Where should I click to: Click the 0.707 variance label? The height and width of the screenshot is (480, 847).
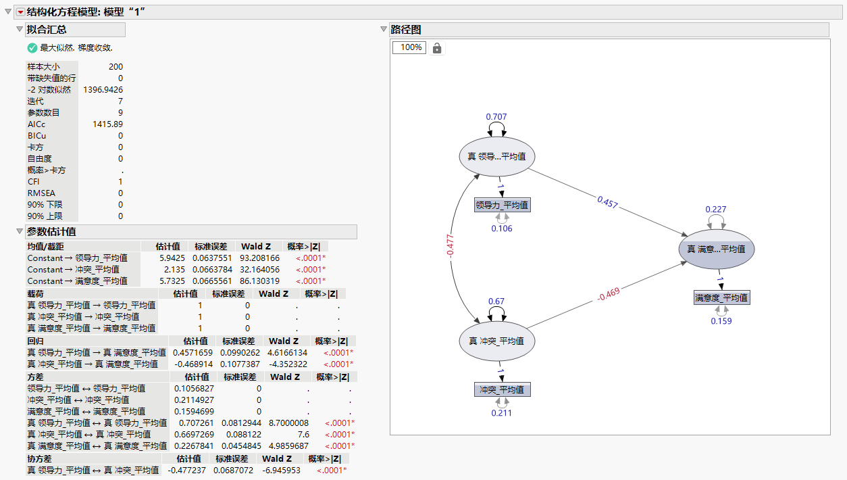point(496,117)
